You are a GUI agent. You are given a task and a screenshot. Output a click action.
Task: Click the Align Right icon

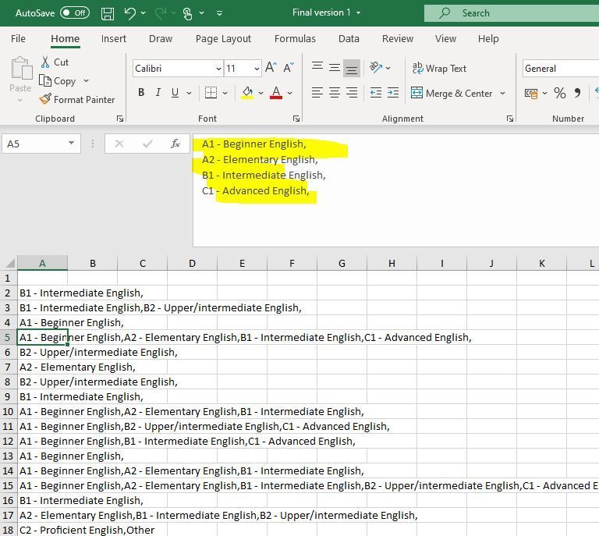[352, 93]
